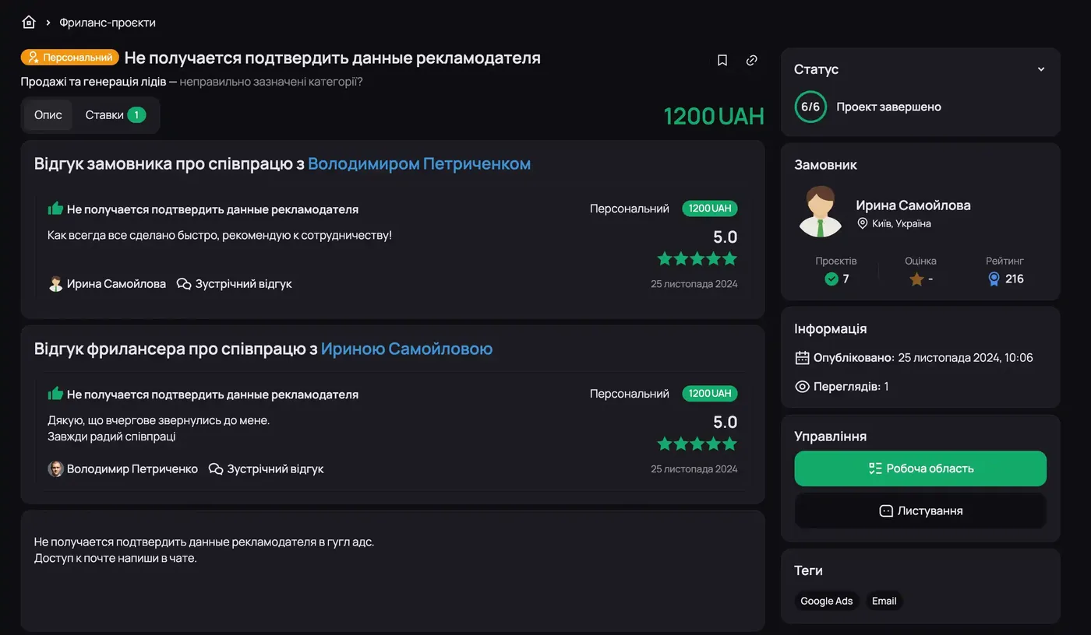Open the Фриланс-проєкти breadcrumb
The height and width of the screenshot is (635, 1091).
tap(108, 23)
